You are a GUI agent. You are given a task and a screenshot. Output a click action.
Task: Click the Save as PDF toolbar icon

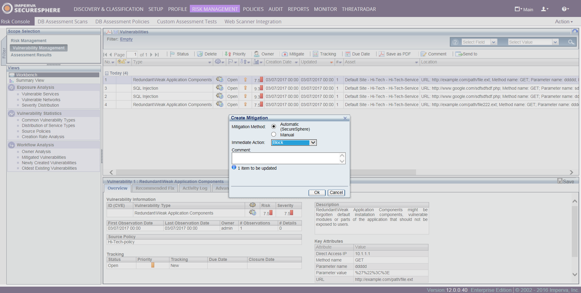pos(381,54)
